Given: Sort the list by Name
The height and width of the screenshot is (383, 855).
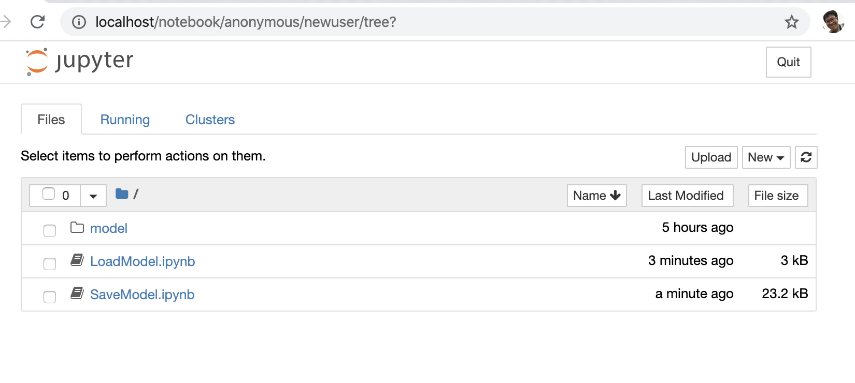Looking at the screenshot, I should [x=597, y=196].
